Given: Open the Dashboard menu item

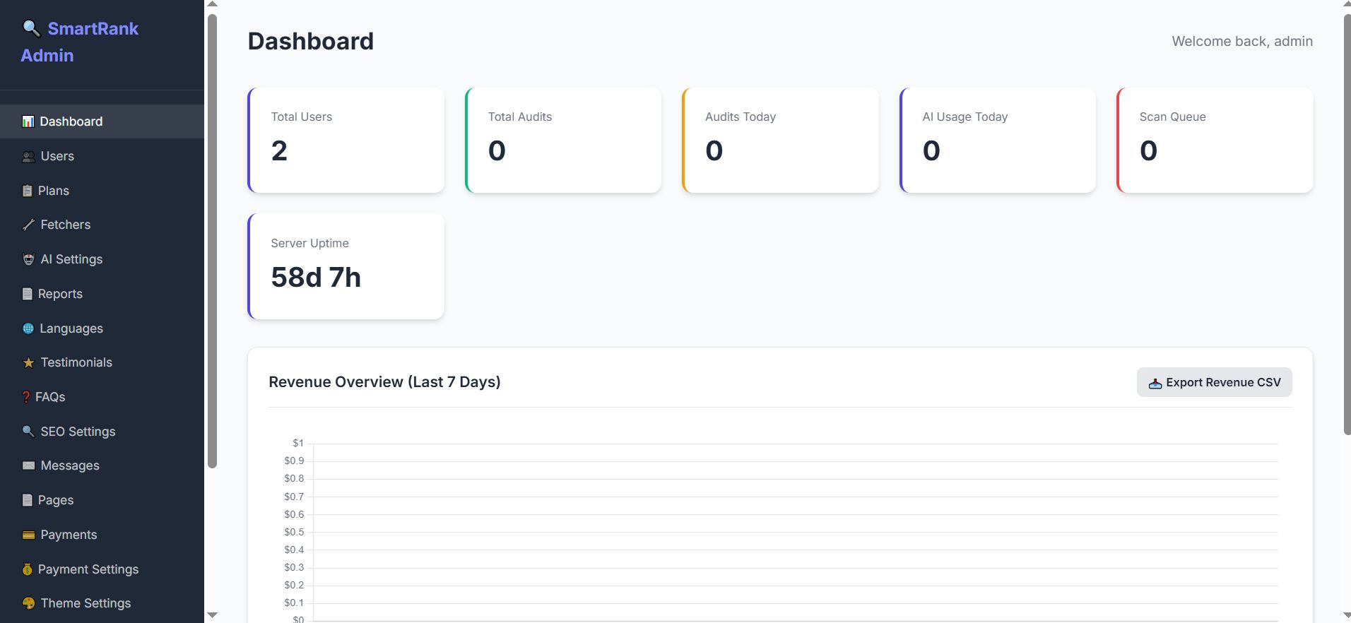Looking at the screenshot, I should coord(71,121).
